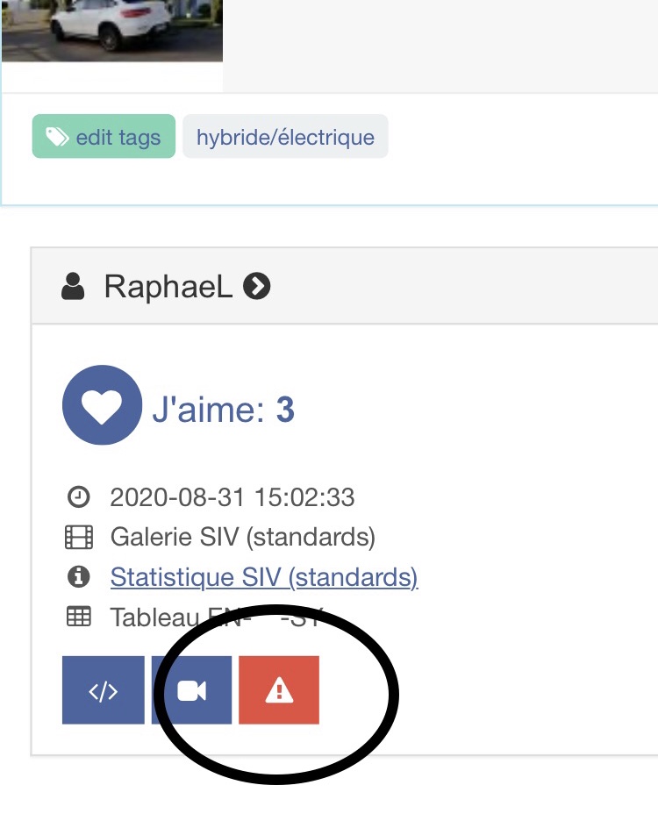The image size is (658, 828).
Task: Open Galerie SIV (standards)
Action: (243, 537)
